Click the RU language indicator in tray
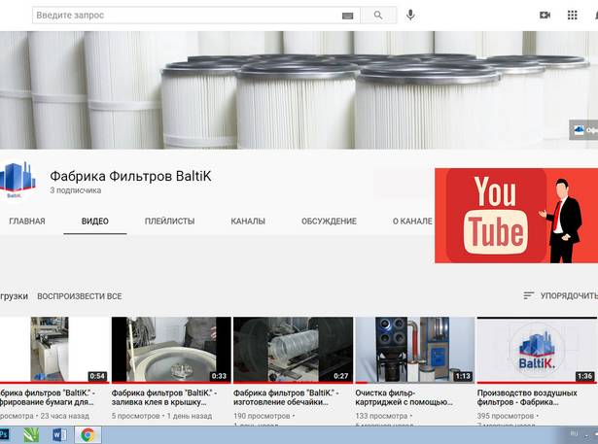 [x=574, y=433]
